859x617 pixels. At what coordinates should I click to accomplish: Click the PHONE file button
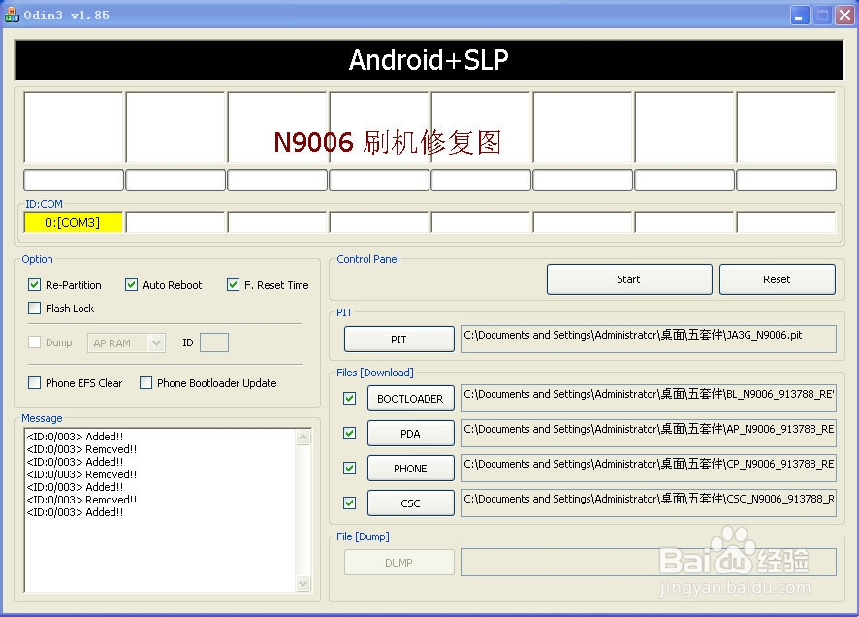point(410,468)
